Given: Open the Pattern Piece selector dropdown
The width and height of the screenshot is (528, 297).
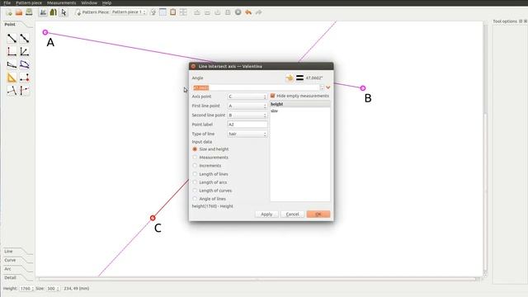Looking at the screenshot, I should point(129,12).
